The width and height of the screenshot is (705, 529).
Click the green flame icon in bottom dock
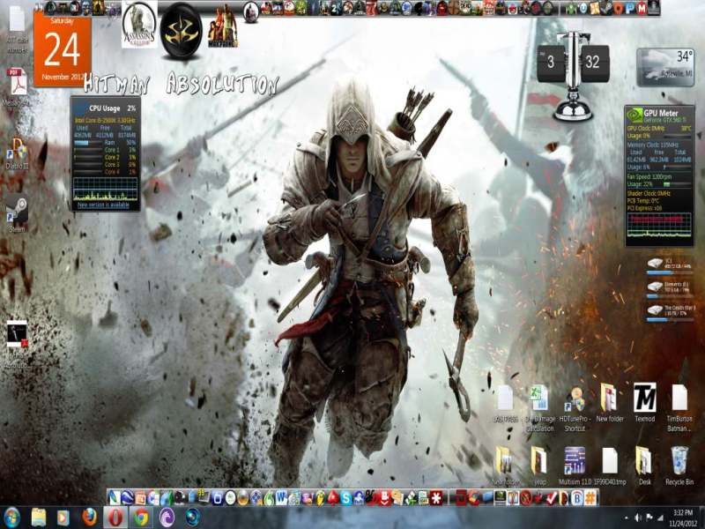click(x=271, y=497)
